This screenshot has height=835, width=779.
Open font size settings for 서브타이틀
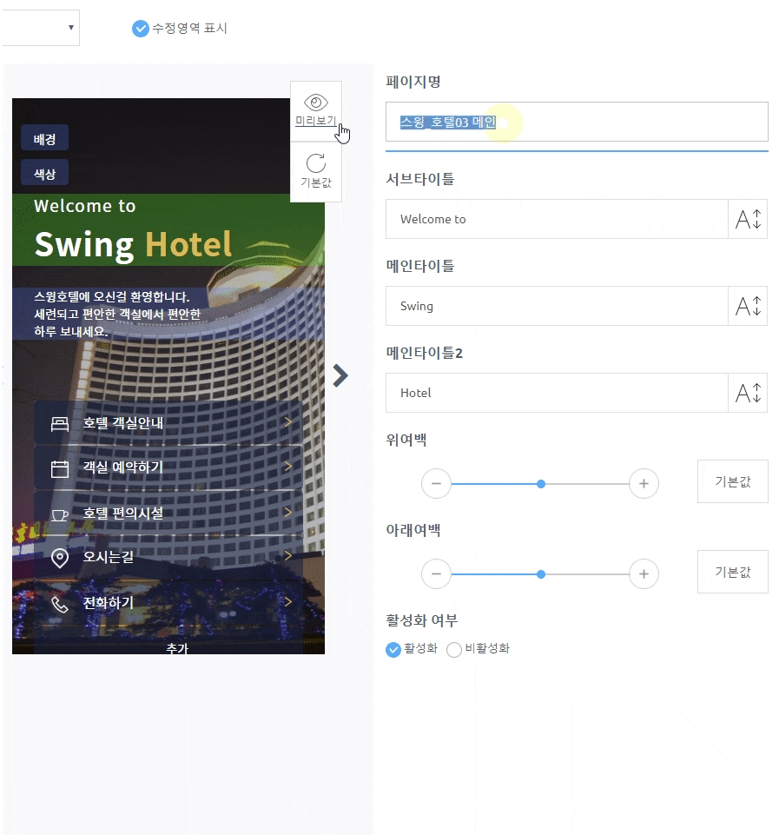748,219
